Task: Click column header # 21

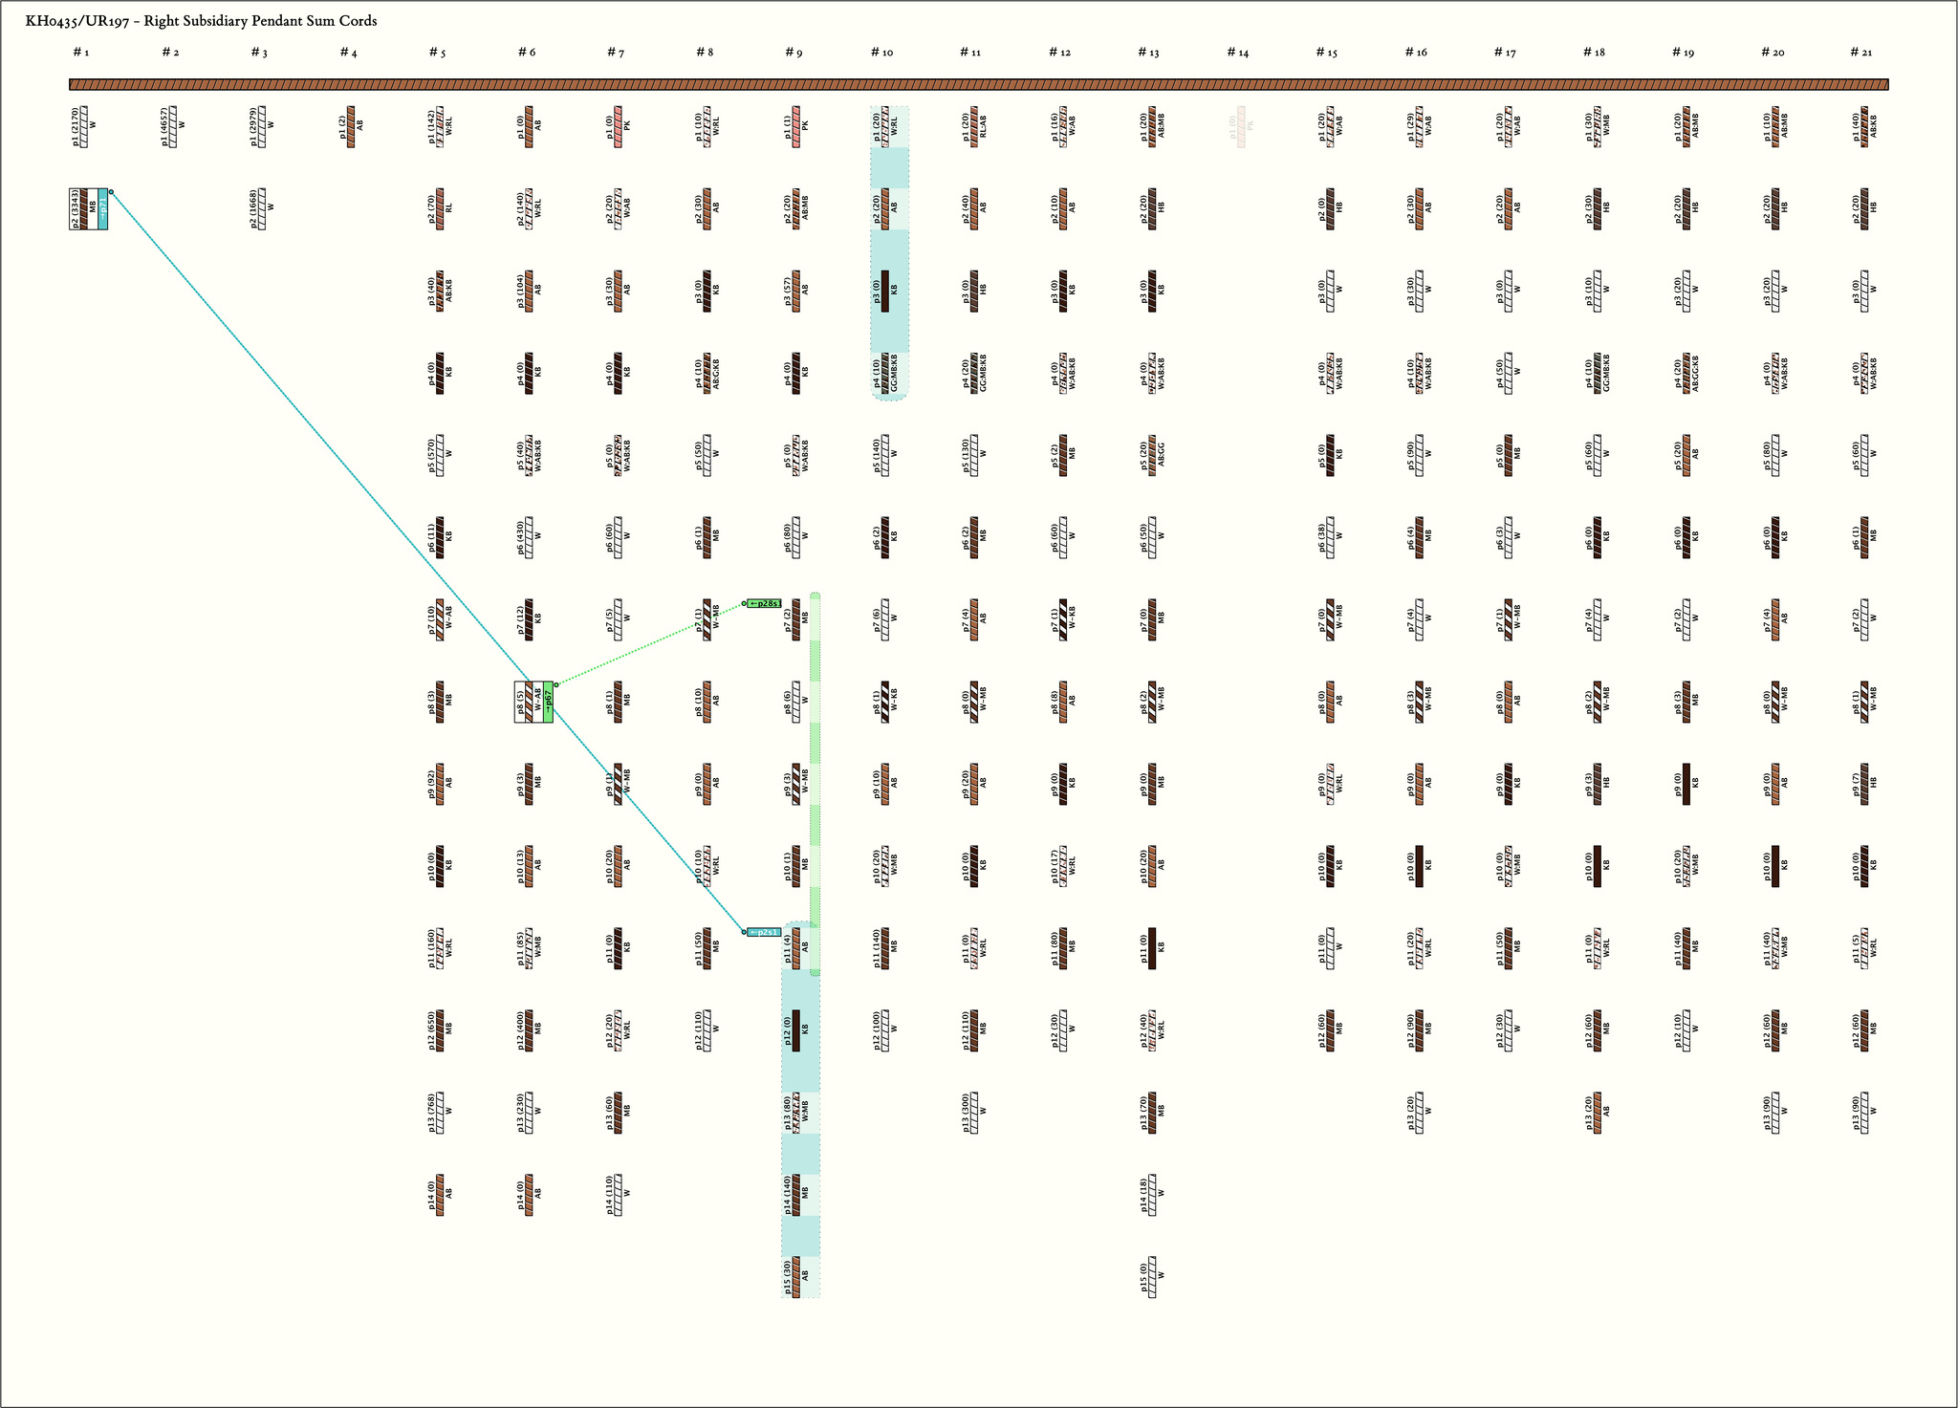Action: (x=1860, y=53)
